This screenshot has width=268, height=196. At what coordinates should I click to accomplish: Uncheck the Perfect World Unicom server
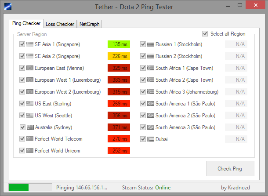click(22, 151)
